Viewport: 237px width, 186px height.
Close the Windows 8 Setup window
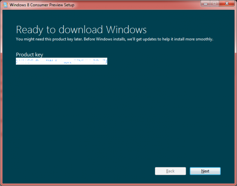pos(227,3)
